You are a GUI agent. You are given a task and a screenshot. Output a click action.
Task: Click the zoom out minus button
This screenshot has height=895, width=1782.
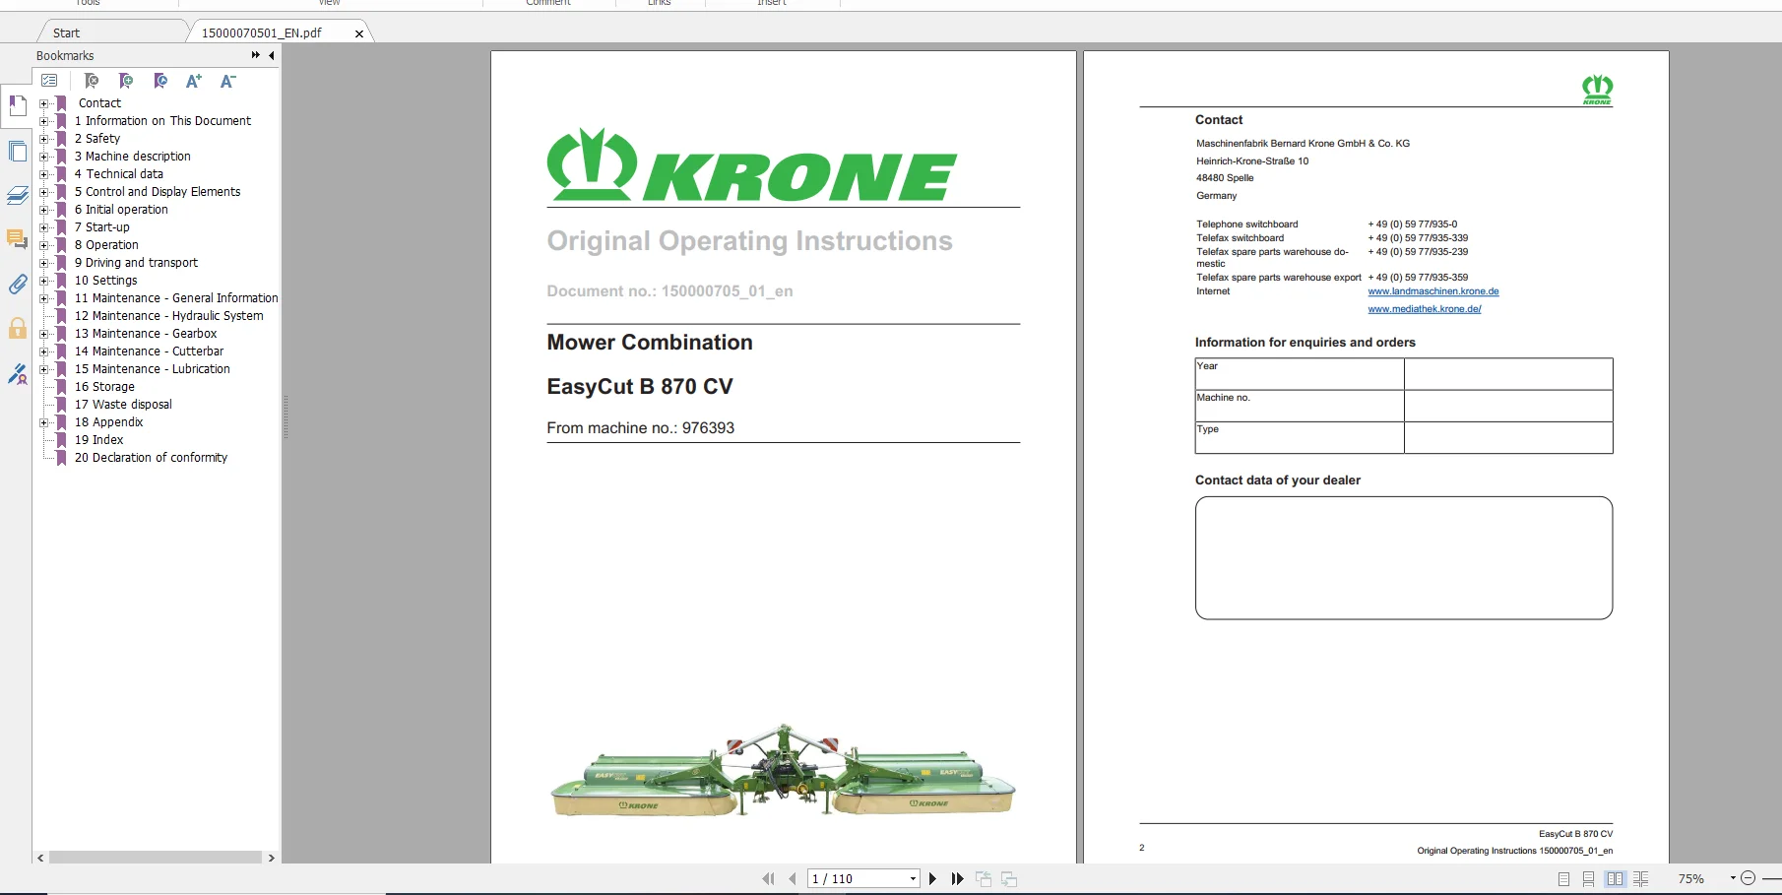(x=1748, y=878)
